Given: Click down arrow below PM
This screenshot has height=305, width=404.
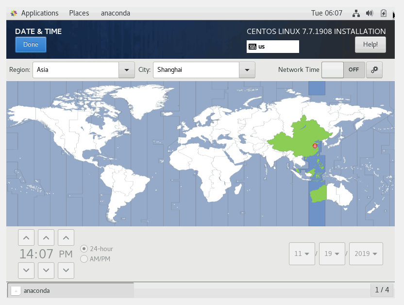Looking at the screenshot, I should click(x=66, y=271).
